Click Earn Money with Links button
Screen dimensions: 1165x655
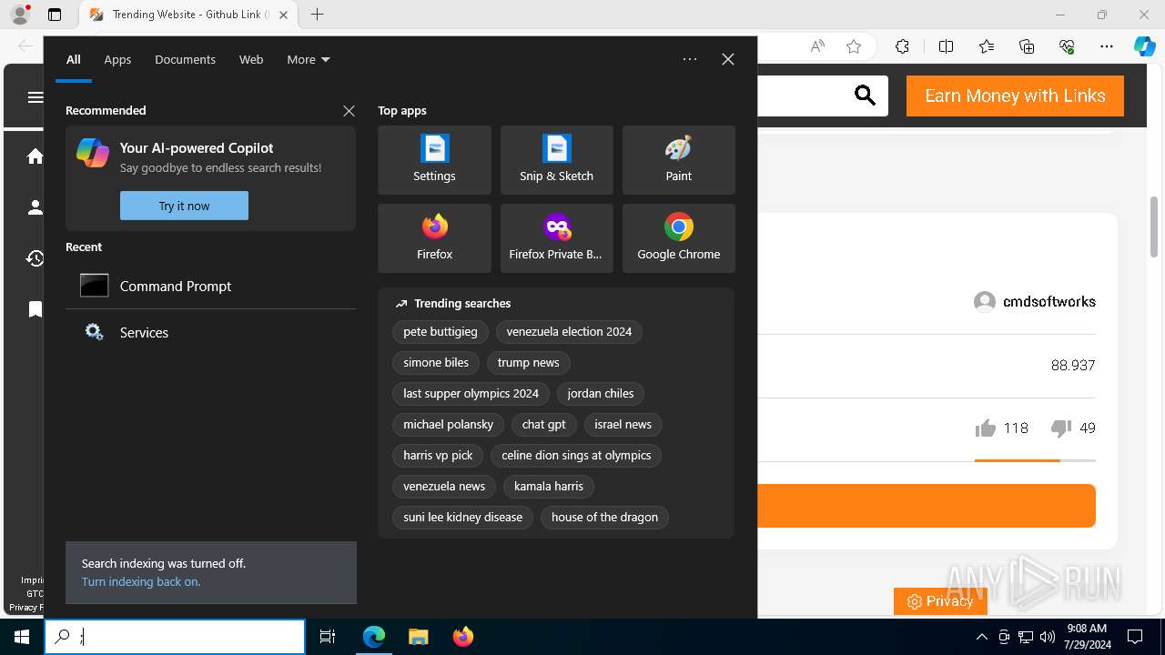[x=1015, y=96]
